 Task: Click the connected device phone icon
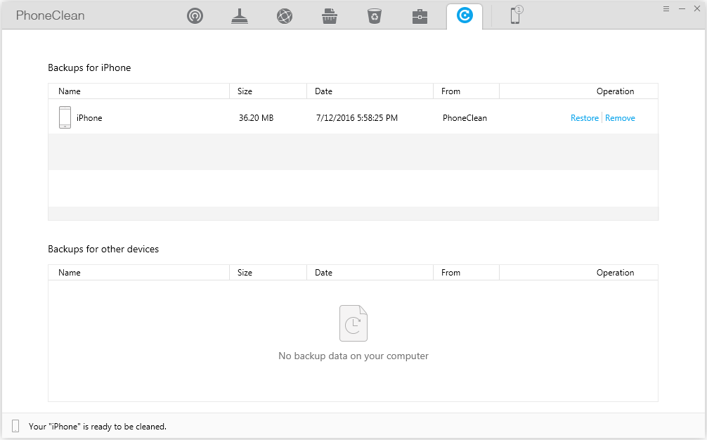[515, 16]
